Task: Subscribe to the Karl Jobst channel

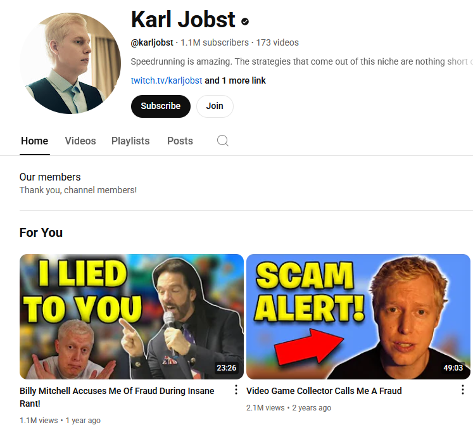Action: [161, 106]
